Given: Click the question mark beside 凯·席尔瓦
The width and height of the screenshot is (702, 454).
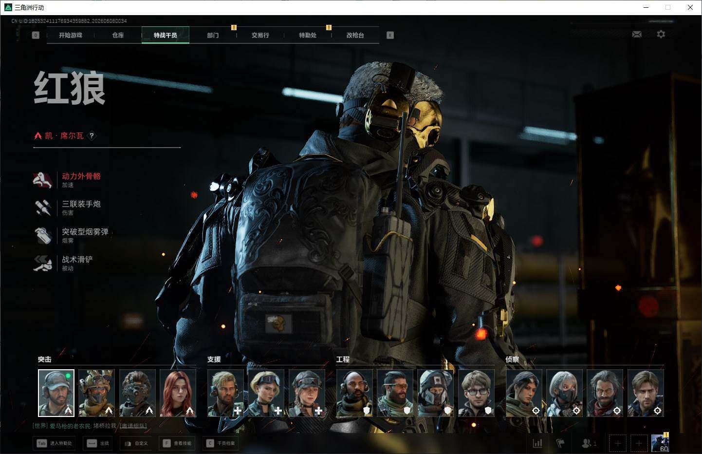Looking at the screenshot, I should (92, 136).
